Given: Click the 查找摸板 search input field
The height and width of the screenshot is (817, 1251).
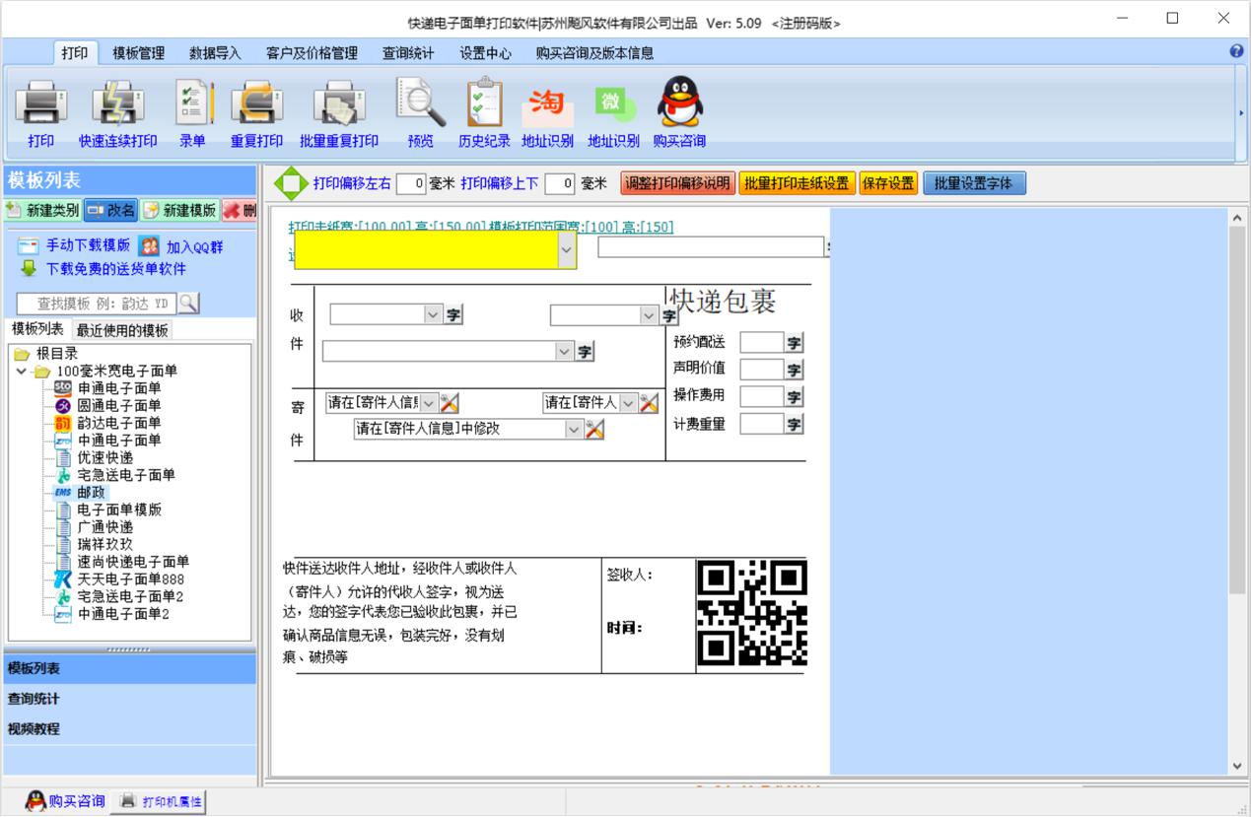Looking at the screenshot, I should [x=96, y=304].
